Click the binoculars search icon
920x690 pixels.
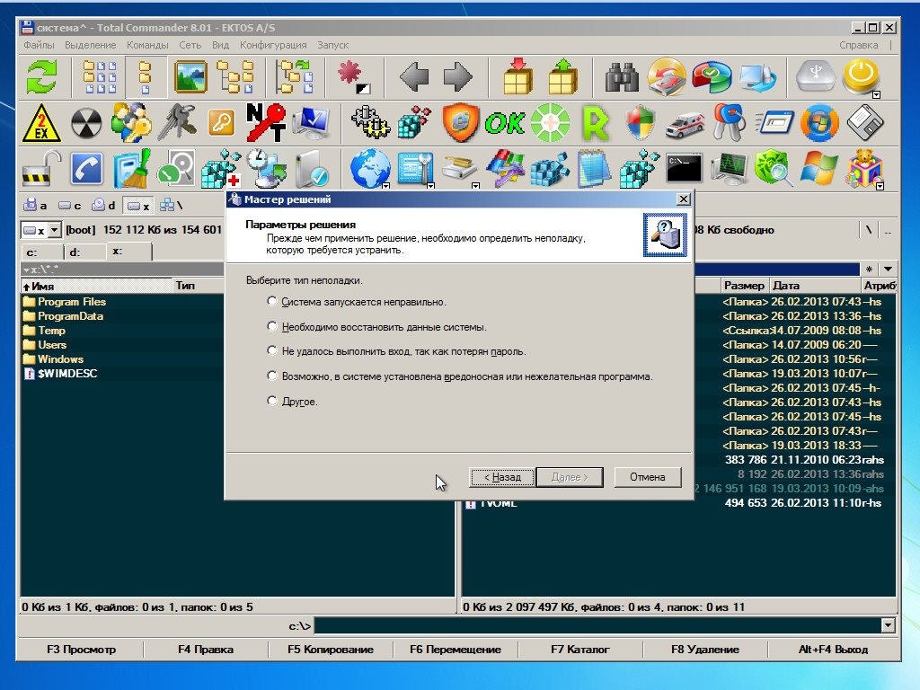tap(622, 77)
